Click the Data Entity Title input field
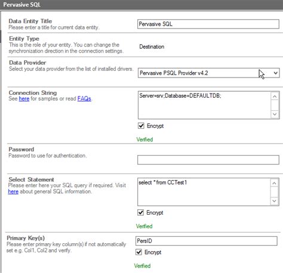The height and width of the screenshot is (273, 283). tap(208, 24)
